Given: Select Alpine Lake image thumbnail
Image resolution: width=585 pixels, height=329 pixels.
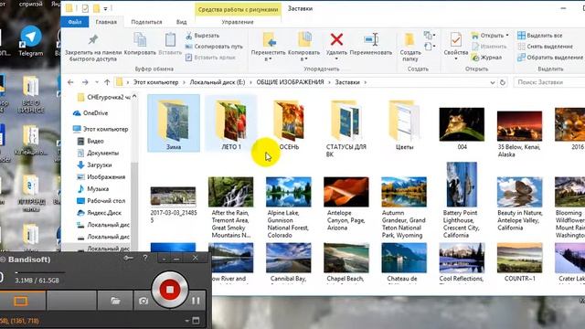Looking at the screenshot, I should [289, 192].
